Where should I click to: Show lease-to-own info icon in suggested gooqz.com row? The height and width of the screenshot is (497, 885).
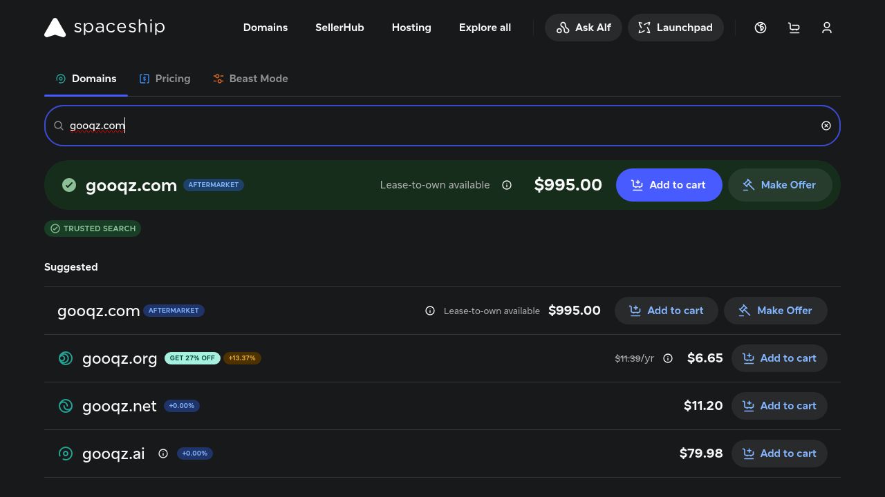(430, 311)
